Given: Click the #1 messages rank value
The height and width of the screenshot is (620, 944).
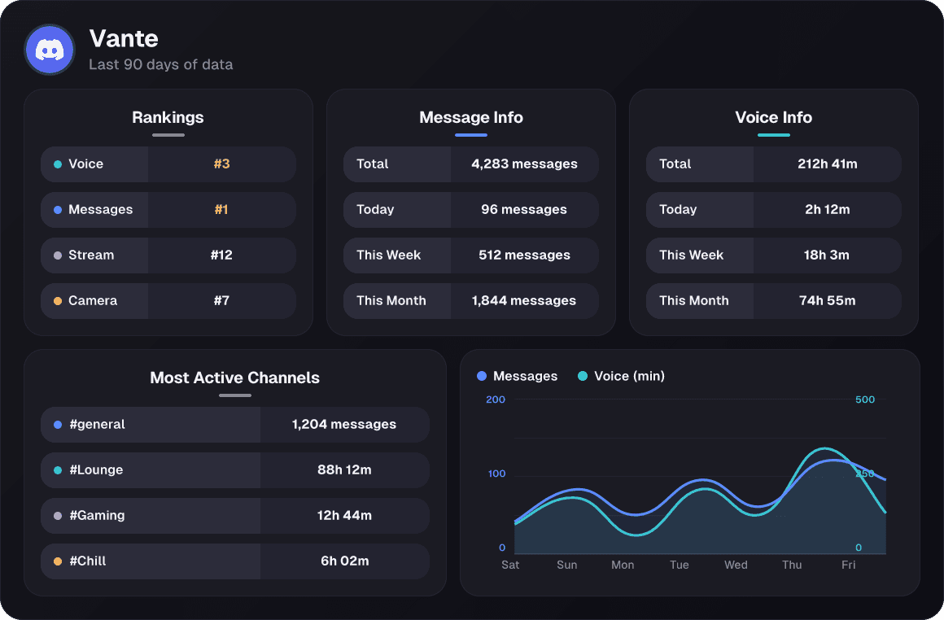Looking at the screenshot, I should 221,209.
